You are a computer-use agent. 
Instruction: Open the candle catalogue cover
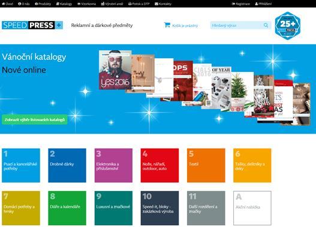point(143,74)
